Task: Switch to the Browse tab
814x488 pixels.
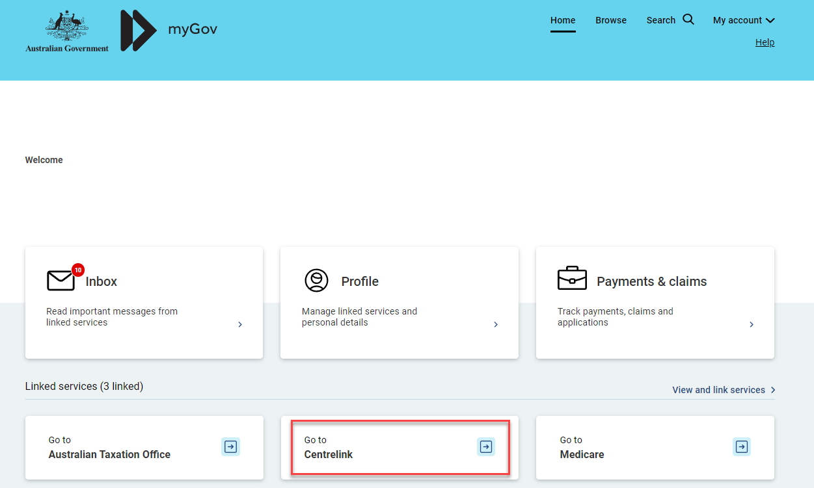Action: coord(610,20)
